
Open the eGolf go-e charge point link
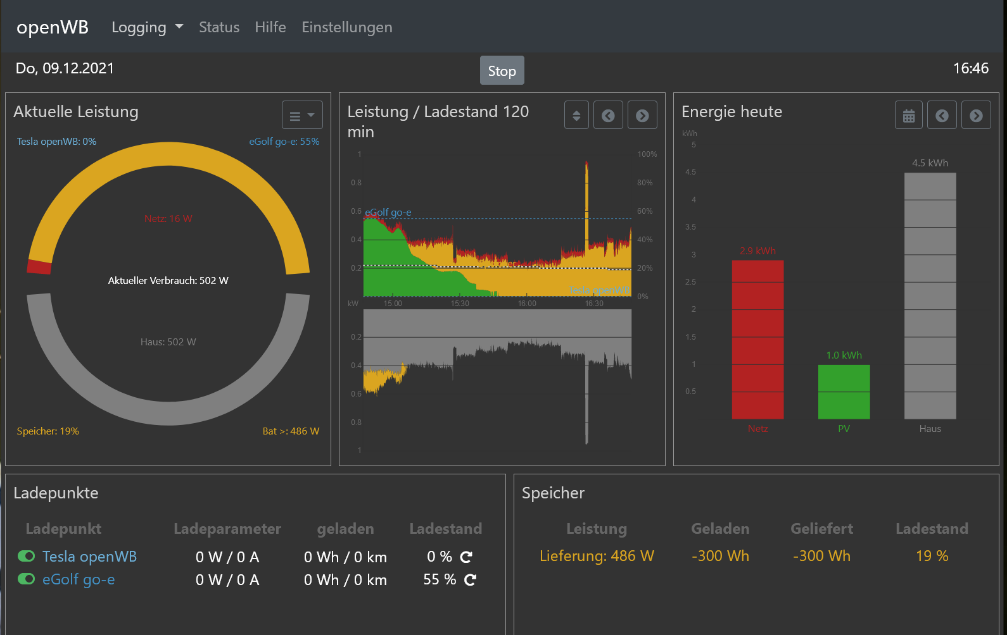click(79, 579)
